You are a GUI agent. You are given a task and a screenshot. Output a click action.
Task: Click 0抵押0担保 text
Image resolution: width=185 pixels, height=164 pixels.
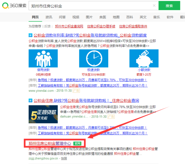click(43, 74)
